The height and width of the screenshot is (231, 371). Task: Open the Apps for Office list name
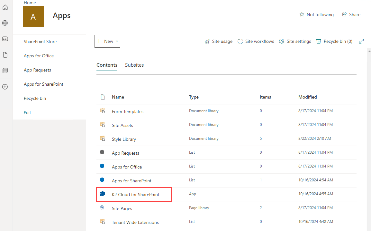point(127,167)
